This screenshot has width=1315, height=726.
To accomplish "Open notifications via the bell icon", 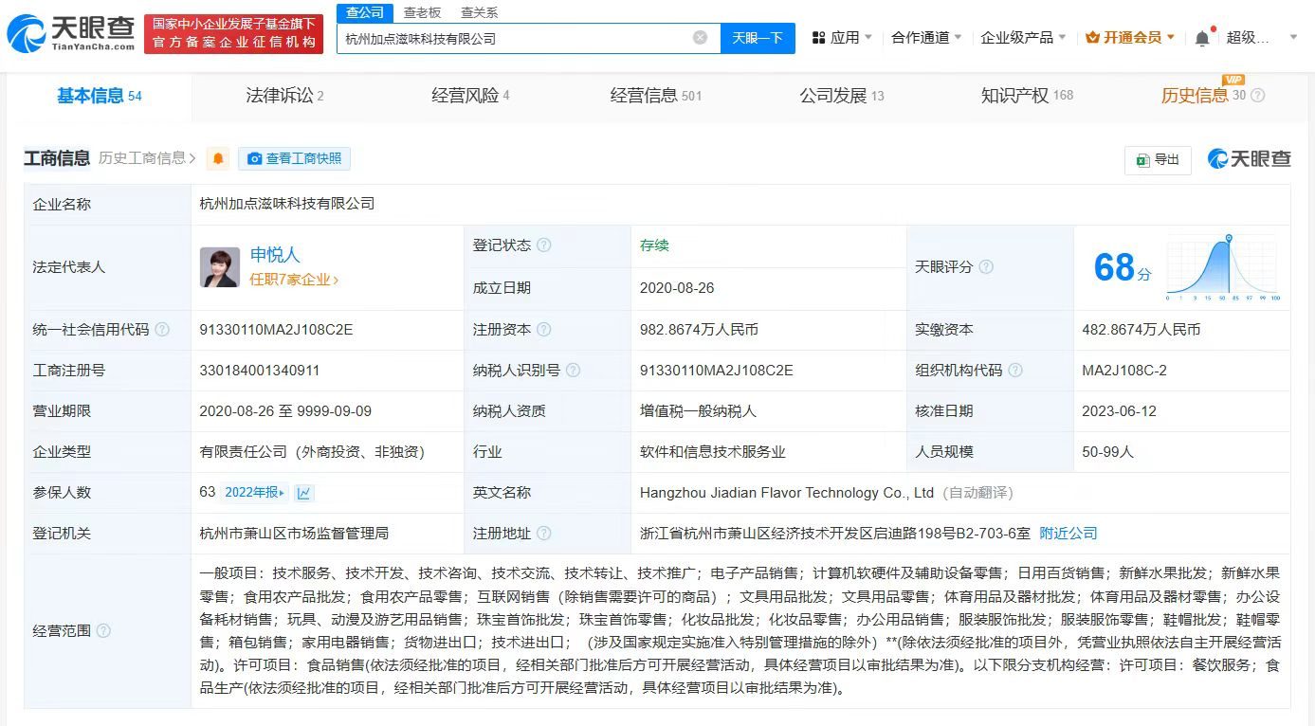I will point(1202,35).
